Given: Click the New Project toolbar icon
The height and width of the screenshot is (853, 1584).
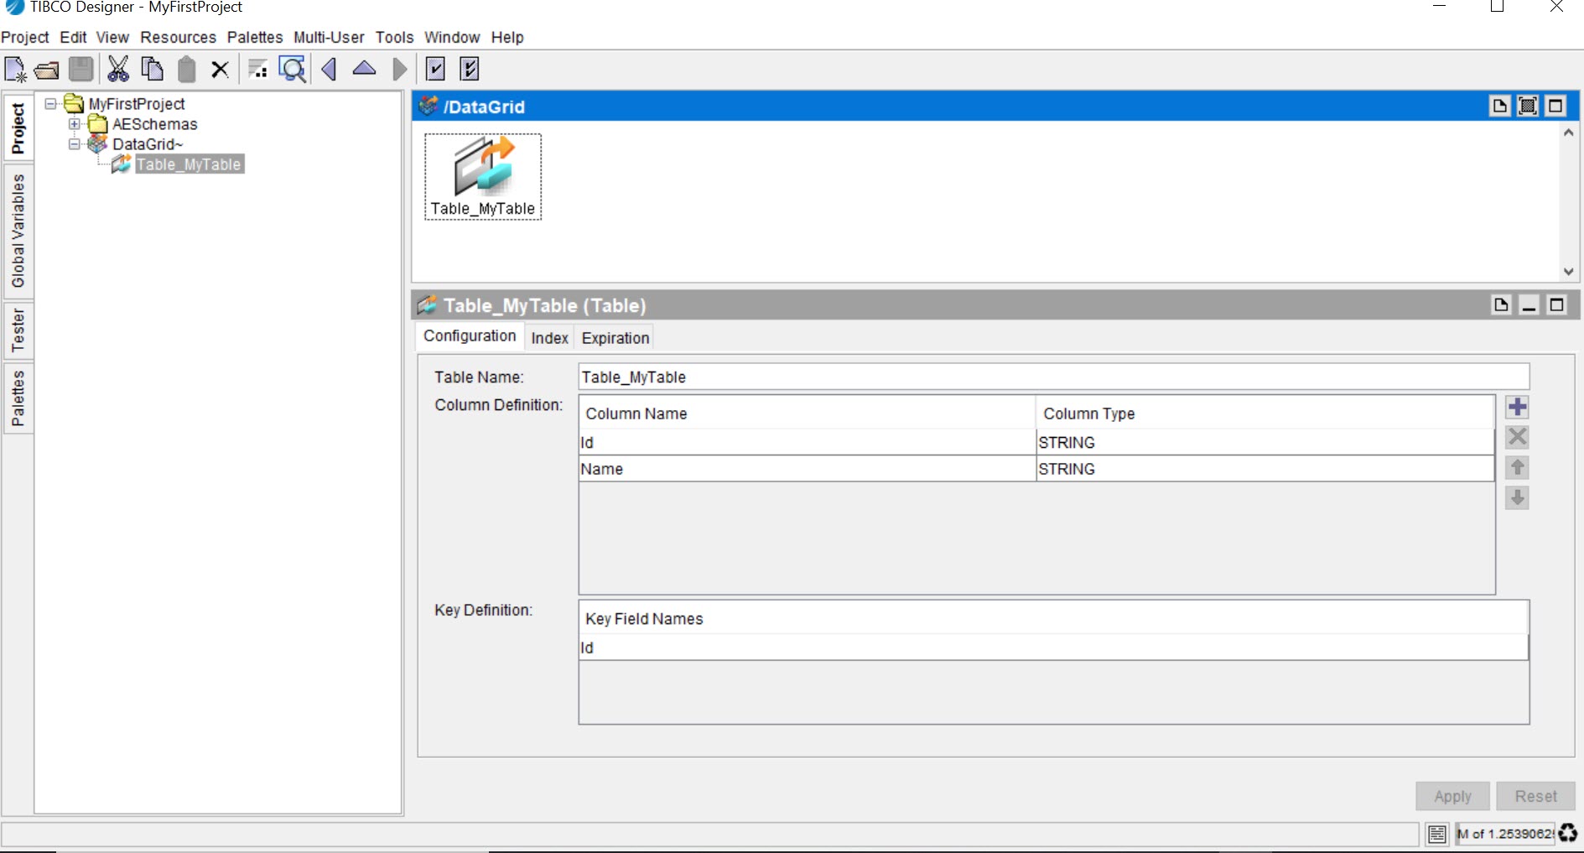Looking at the screenshot, I should pyautogui.click(x=15, y=69).
